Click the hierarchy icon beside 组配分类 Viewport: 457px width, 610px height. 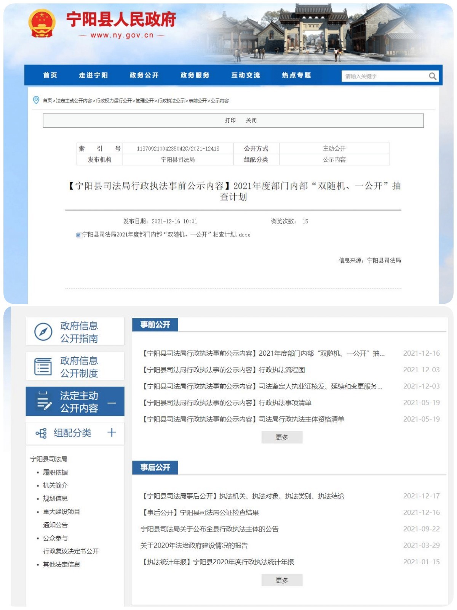(x=41, y=433)
